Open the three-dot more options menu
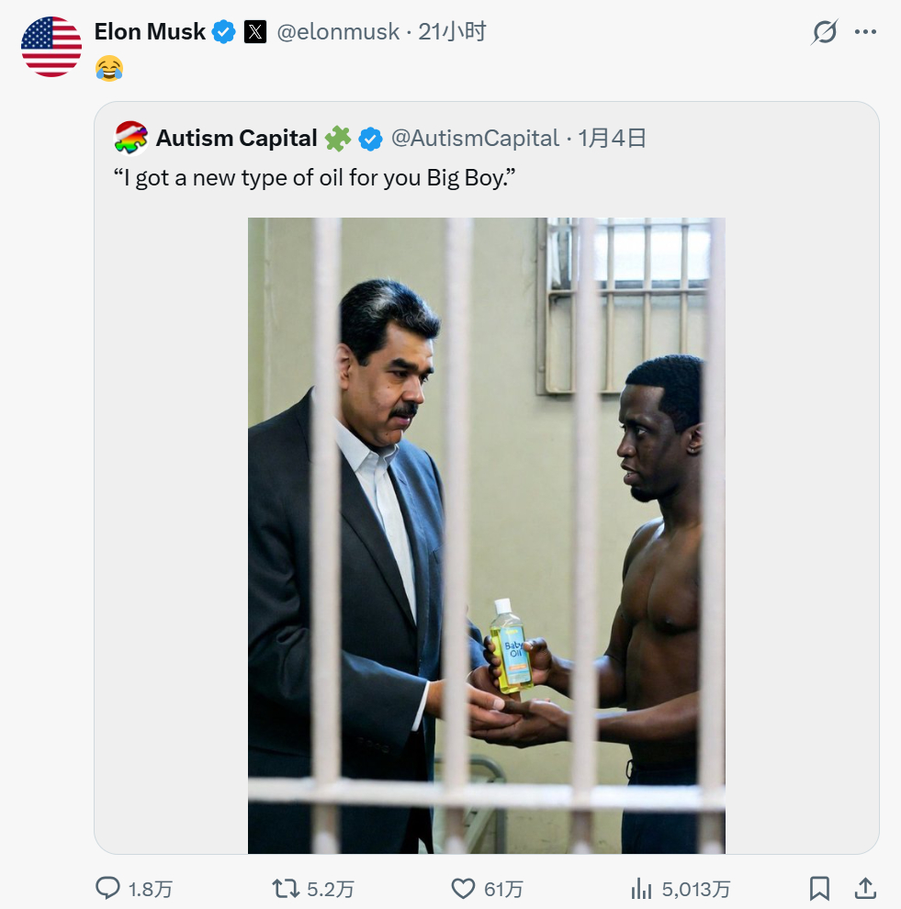The height and width of the screenshot is (909, 901). 865,32
